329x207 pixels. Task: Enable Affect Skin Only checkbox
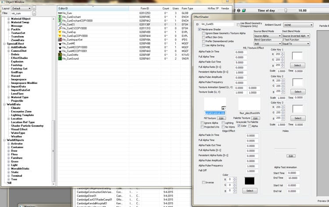coord(203,37)
